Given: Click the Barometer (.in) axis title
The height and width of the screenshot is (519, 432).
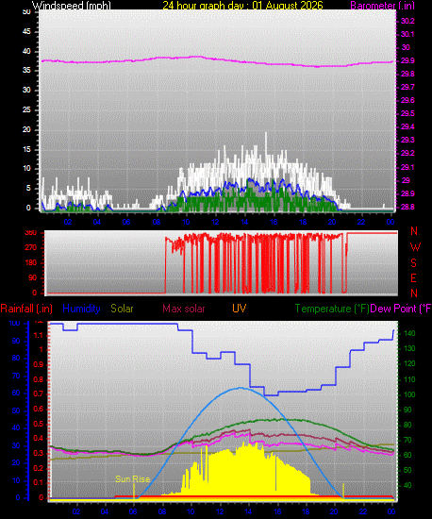Looking at the screenshot, I should pyautogui.click(x=382, y=6).
